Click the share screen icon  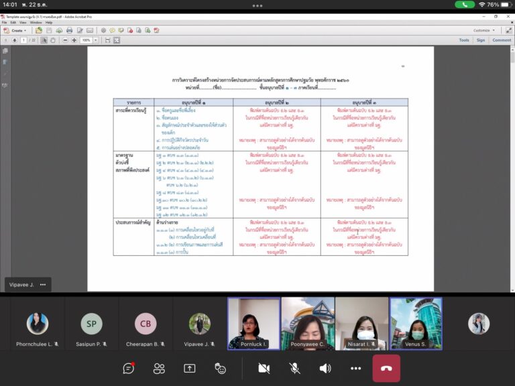pyautogui.click(x=190, y=369)
